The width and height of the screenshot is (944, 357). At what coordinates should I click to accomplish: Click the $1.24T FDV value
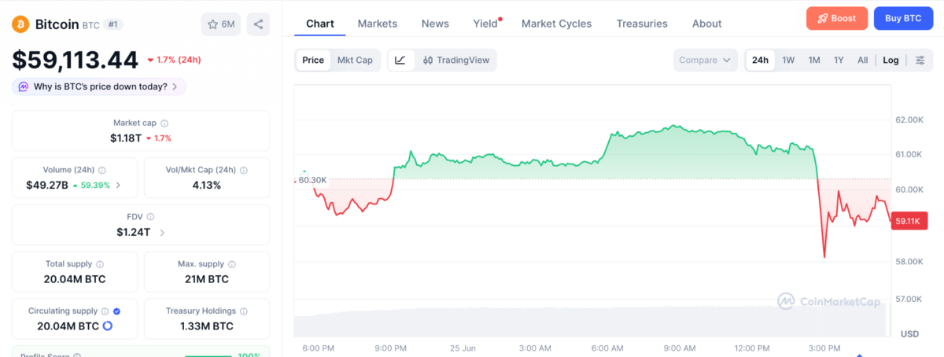133,233
